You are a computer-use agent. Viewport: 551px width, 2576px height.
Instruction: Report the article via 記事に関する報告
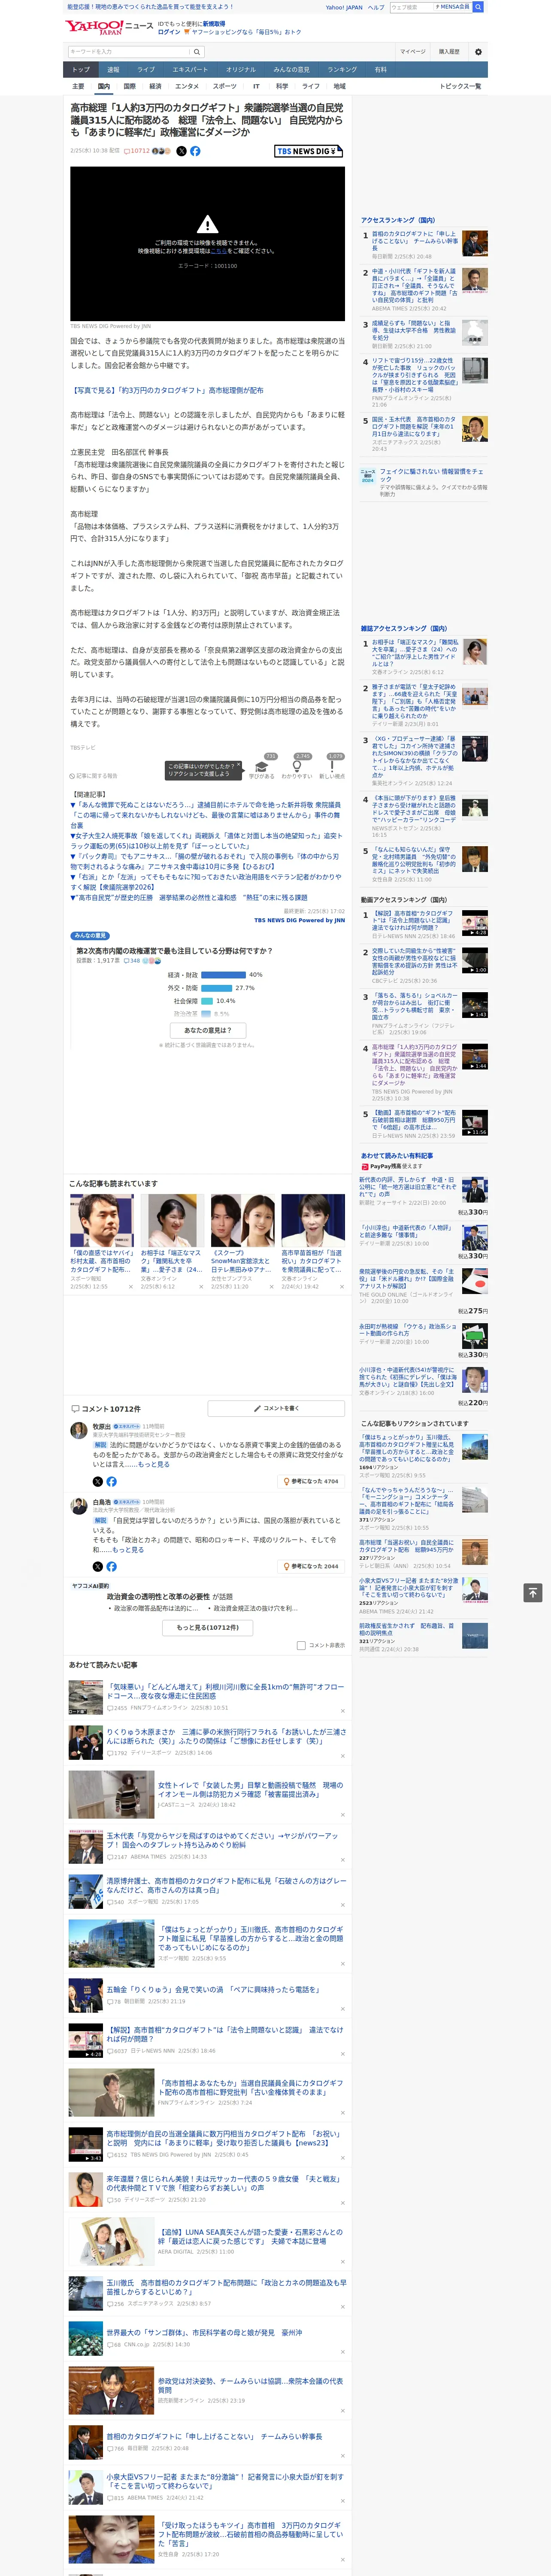click(94, 776)
